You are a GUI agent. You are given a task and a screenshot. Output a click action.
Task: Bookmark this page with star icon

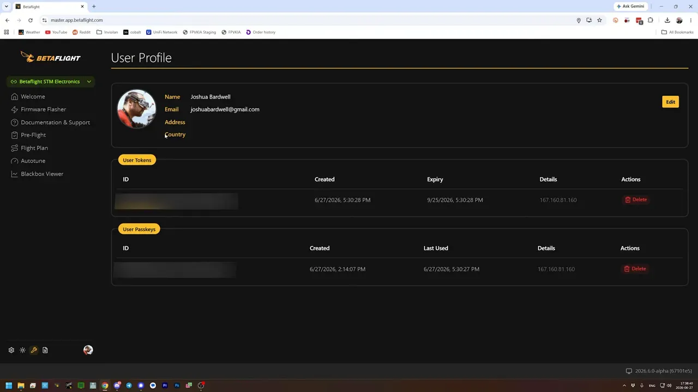[599, 20]
